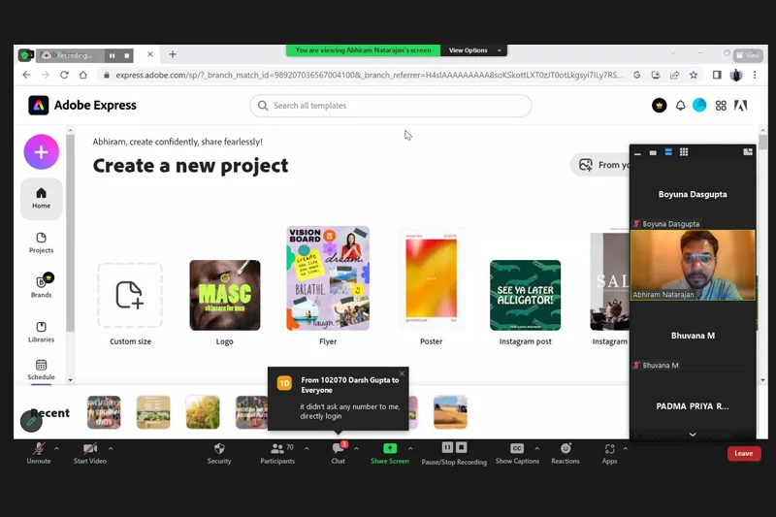Expand the arrow beside Participants
Image resolution: width=776 pixels, height=517 pixels.
307,449
